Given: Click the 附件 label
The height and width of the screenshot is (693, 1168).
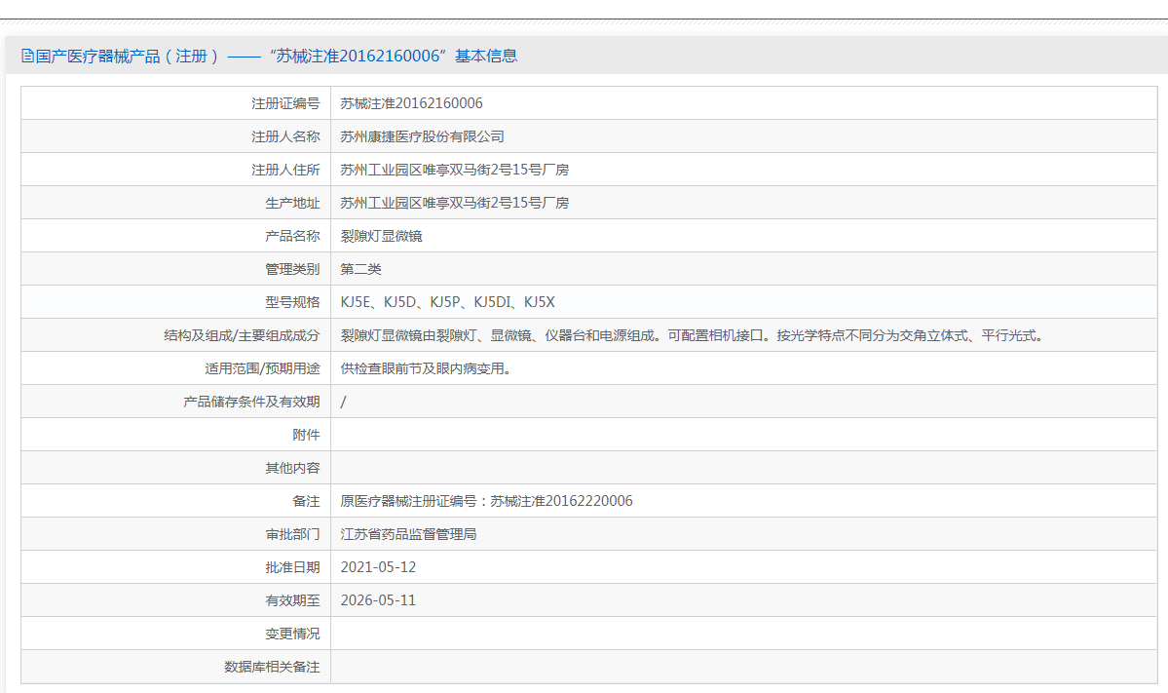Looking at the screenshot, I should 306,435.
